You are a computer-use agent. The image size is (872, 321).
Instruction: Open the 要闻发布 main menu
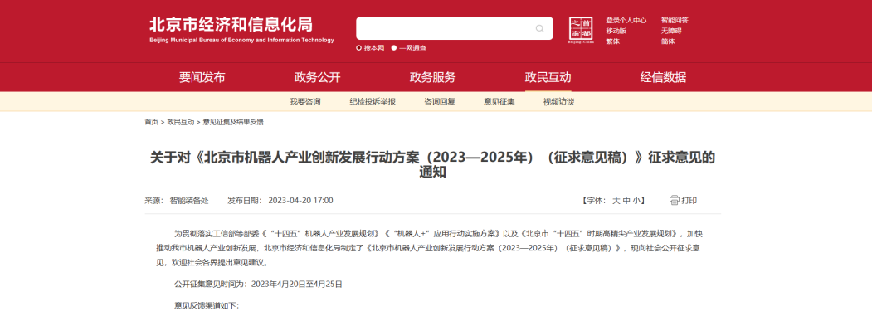pos(202,77)
